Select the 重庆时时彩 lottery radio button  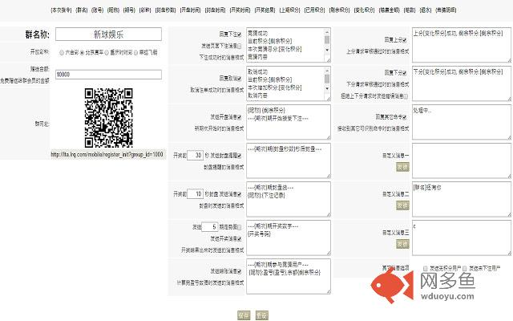[107, 52]
